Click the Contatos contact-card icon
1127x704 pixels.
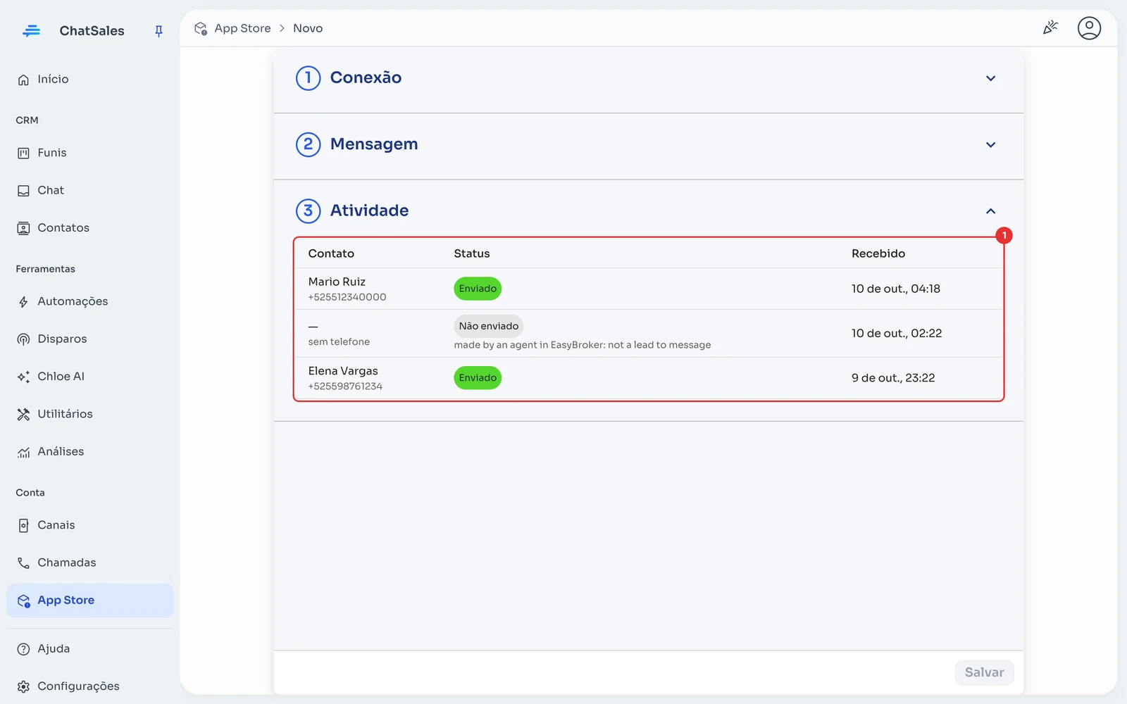tap(23, 228)
